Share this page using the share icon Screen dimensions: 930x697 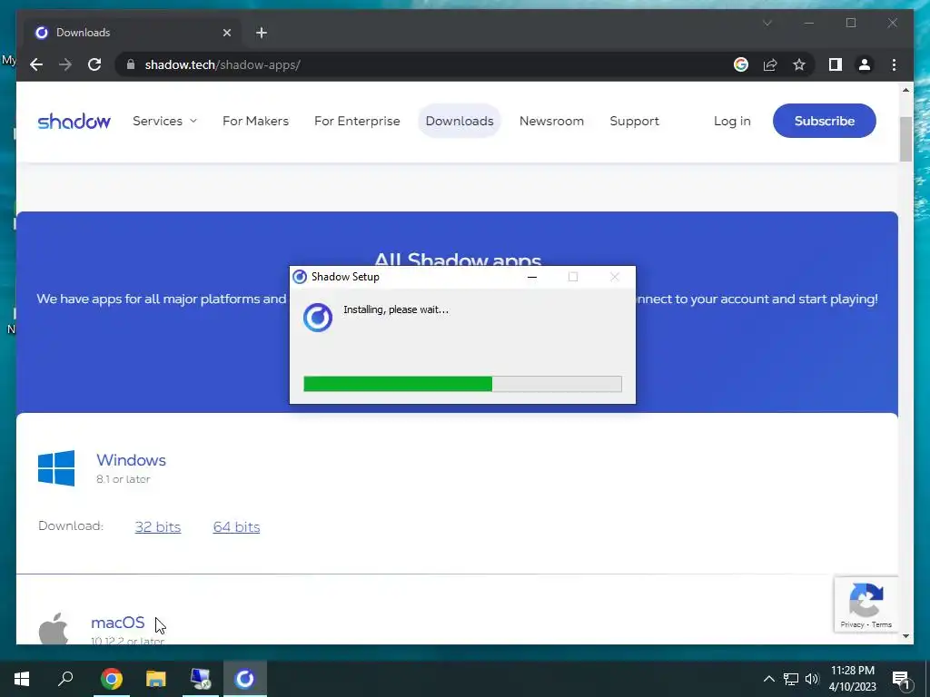coord(770,64)
